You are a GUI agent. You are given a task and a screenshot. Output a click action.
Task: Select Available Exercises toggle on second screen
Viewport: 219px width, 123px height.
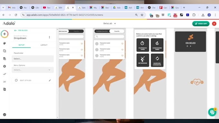tap(102, 31)
